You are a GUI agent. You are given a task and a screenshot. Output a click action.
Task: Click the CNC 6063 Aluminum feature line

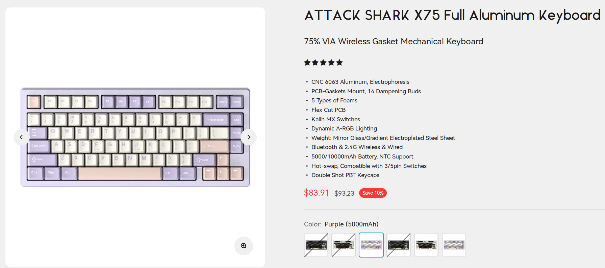360,82
